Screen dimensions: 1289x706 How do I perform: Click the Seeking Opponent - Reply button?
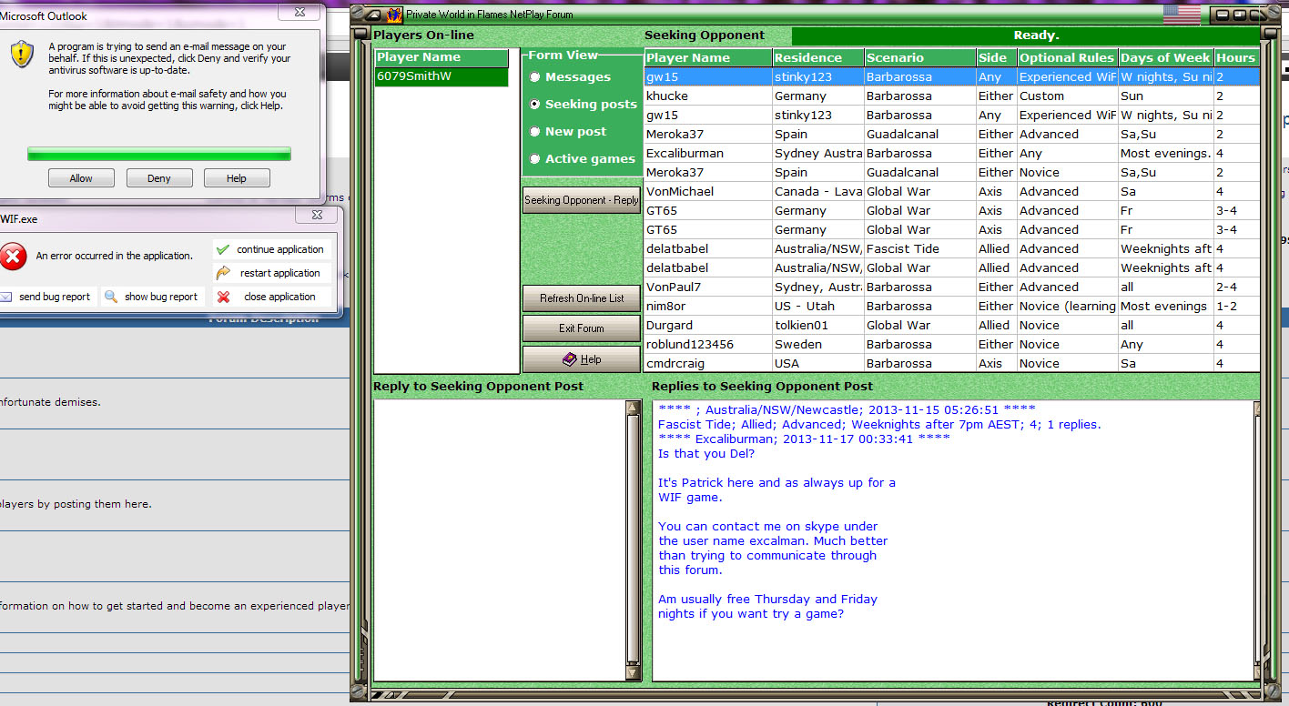pyautogui.click(x=582, y=200)
